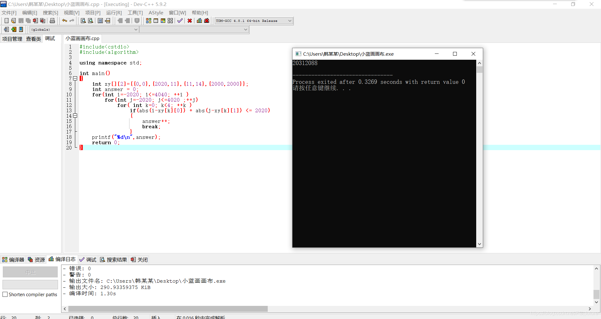Switch to the 调试 sidebar tab

point(50,38)
